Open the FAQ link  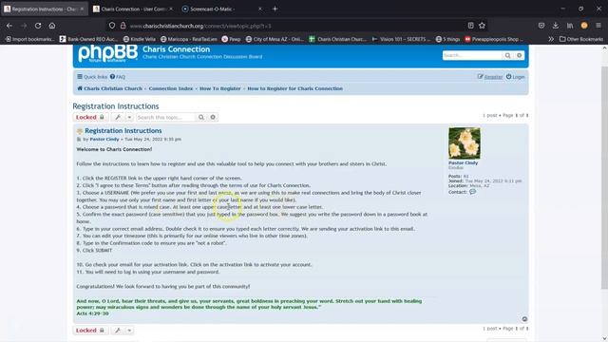pos(118,77)
